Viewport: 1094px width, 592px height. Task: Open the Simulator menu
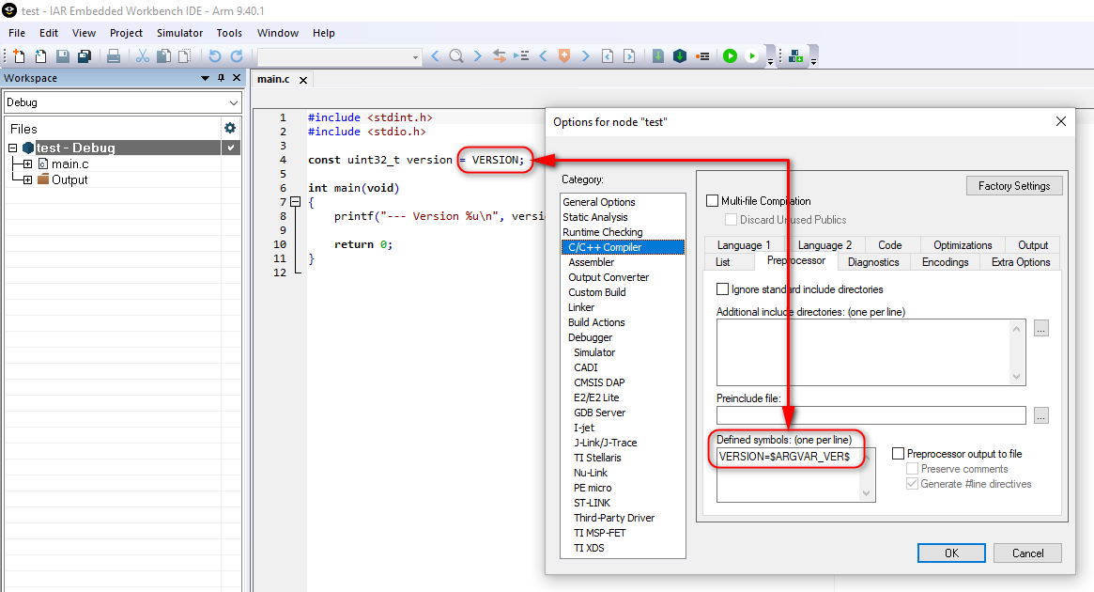pyautogui.click(x=178, y=33)
